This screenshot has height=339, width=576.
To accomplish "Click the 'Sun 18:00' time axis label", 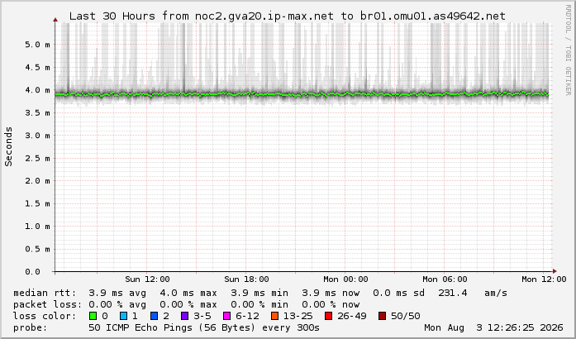I will click(246, 279).
